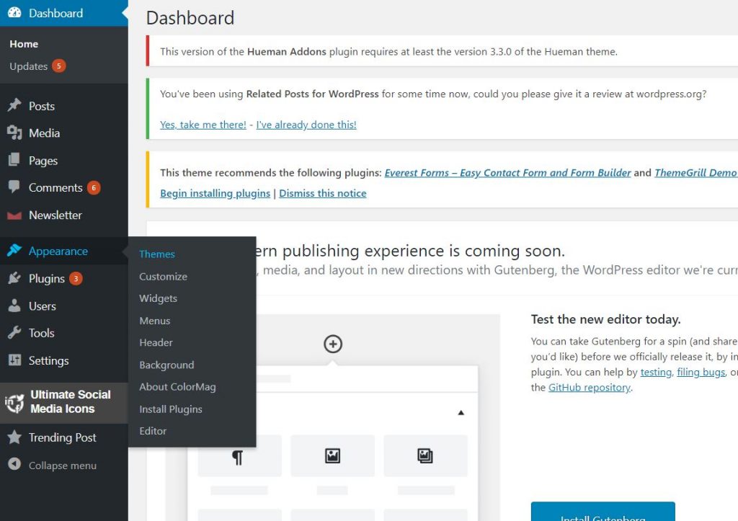Open Tools menu label

(41, 333)
